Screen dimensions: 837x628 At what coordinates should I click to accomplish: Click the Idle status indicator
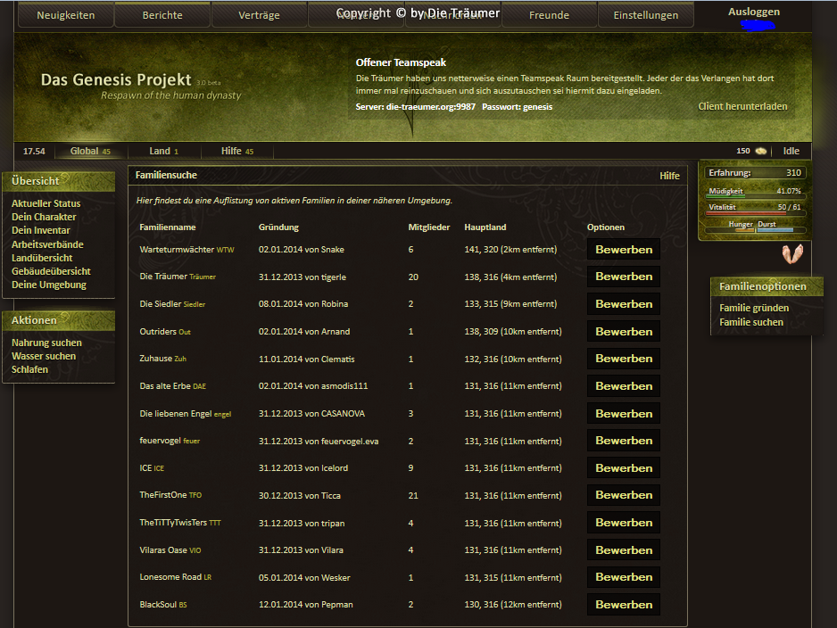coord(791,151)
